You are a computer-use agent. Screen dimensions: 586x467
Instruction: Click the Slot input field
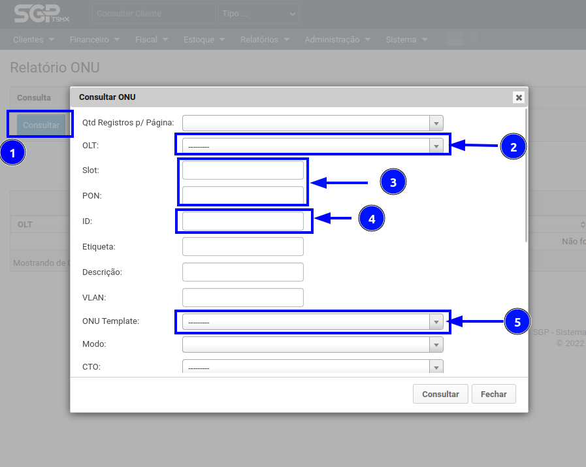coord(242,170)
